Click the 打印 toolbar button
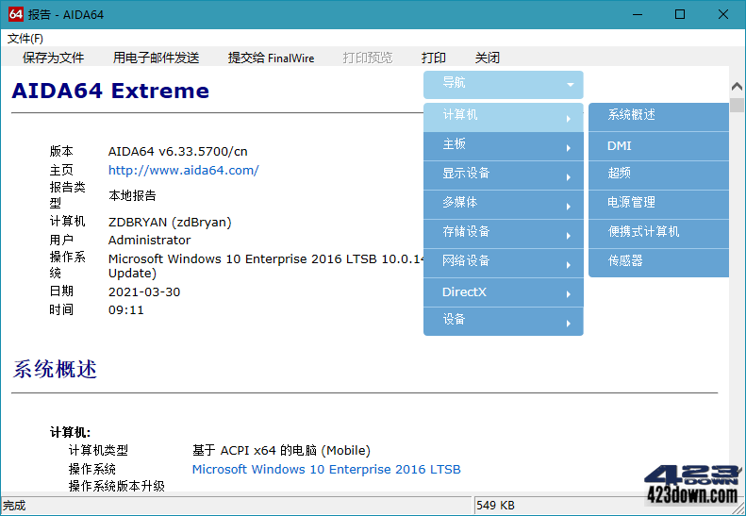The width and height of the screenshot is (746, 516). pyautogui.click(x=434, y=58)
